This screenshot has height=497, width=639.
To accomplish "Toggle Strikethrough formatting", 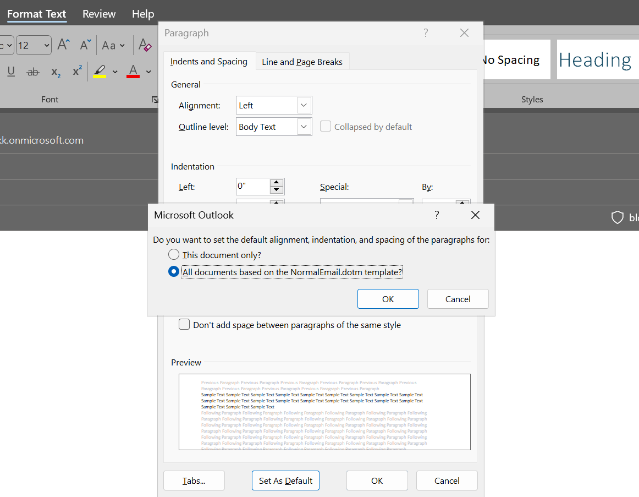I will point(32,72).
